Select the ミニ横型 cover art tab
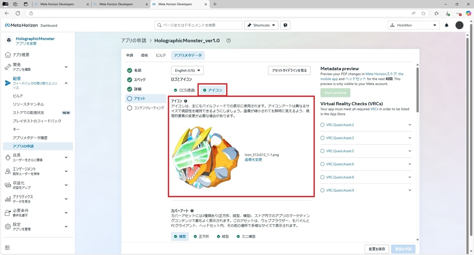 coord(246,236)
